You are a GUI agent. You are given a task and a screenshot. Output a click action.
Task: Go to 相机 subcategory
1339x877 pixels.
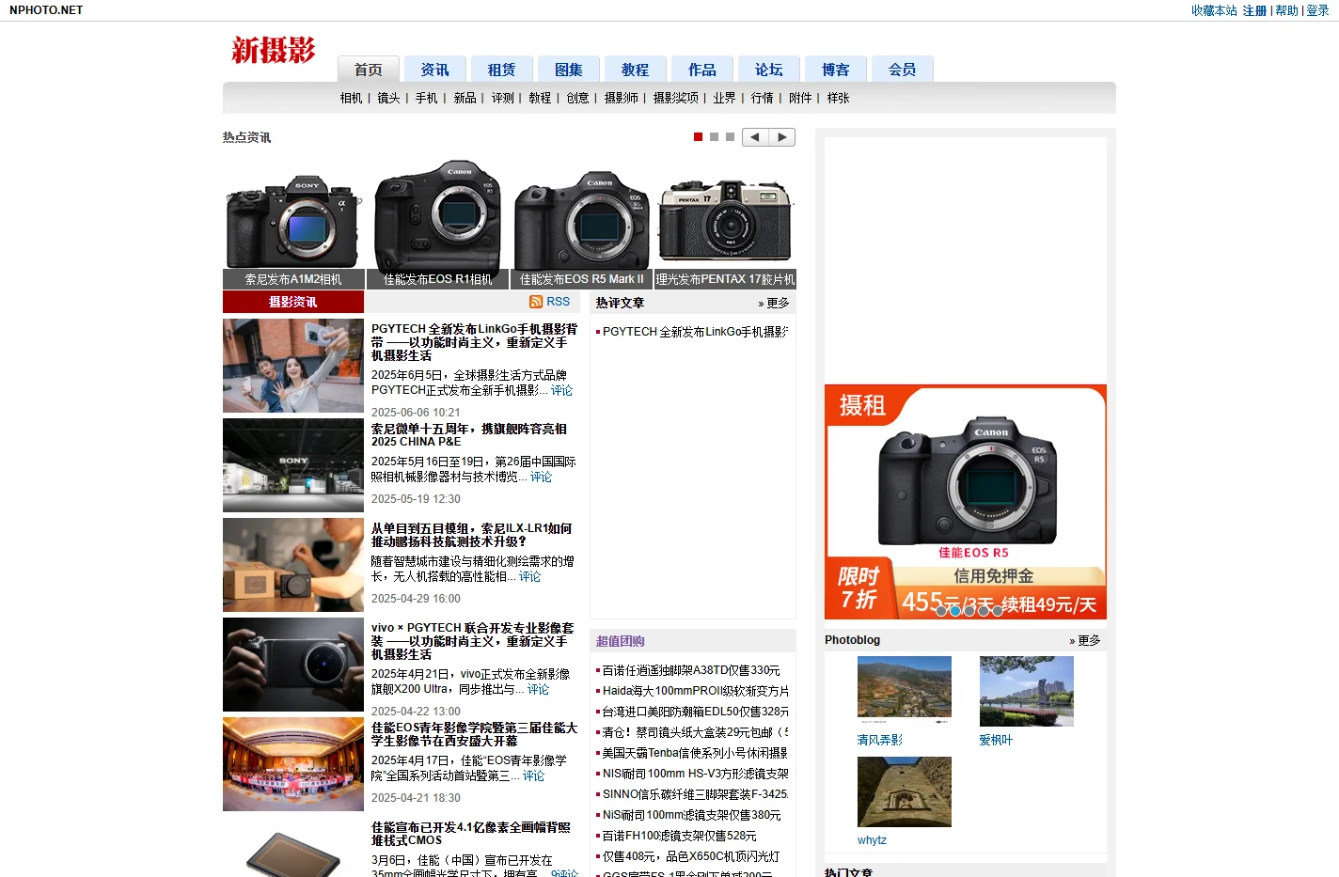pyautogui.click(x=351, y=98)
